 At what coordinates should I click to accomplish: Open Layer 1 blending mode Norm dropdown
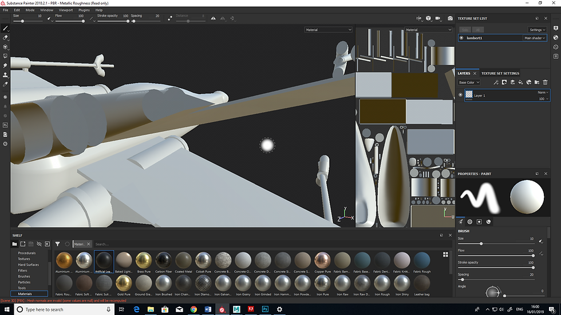coord(543,93)
